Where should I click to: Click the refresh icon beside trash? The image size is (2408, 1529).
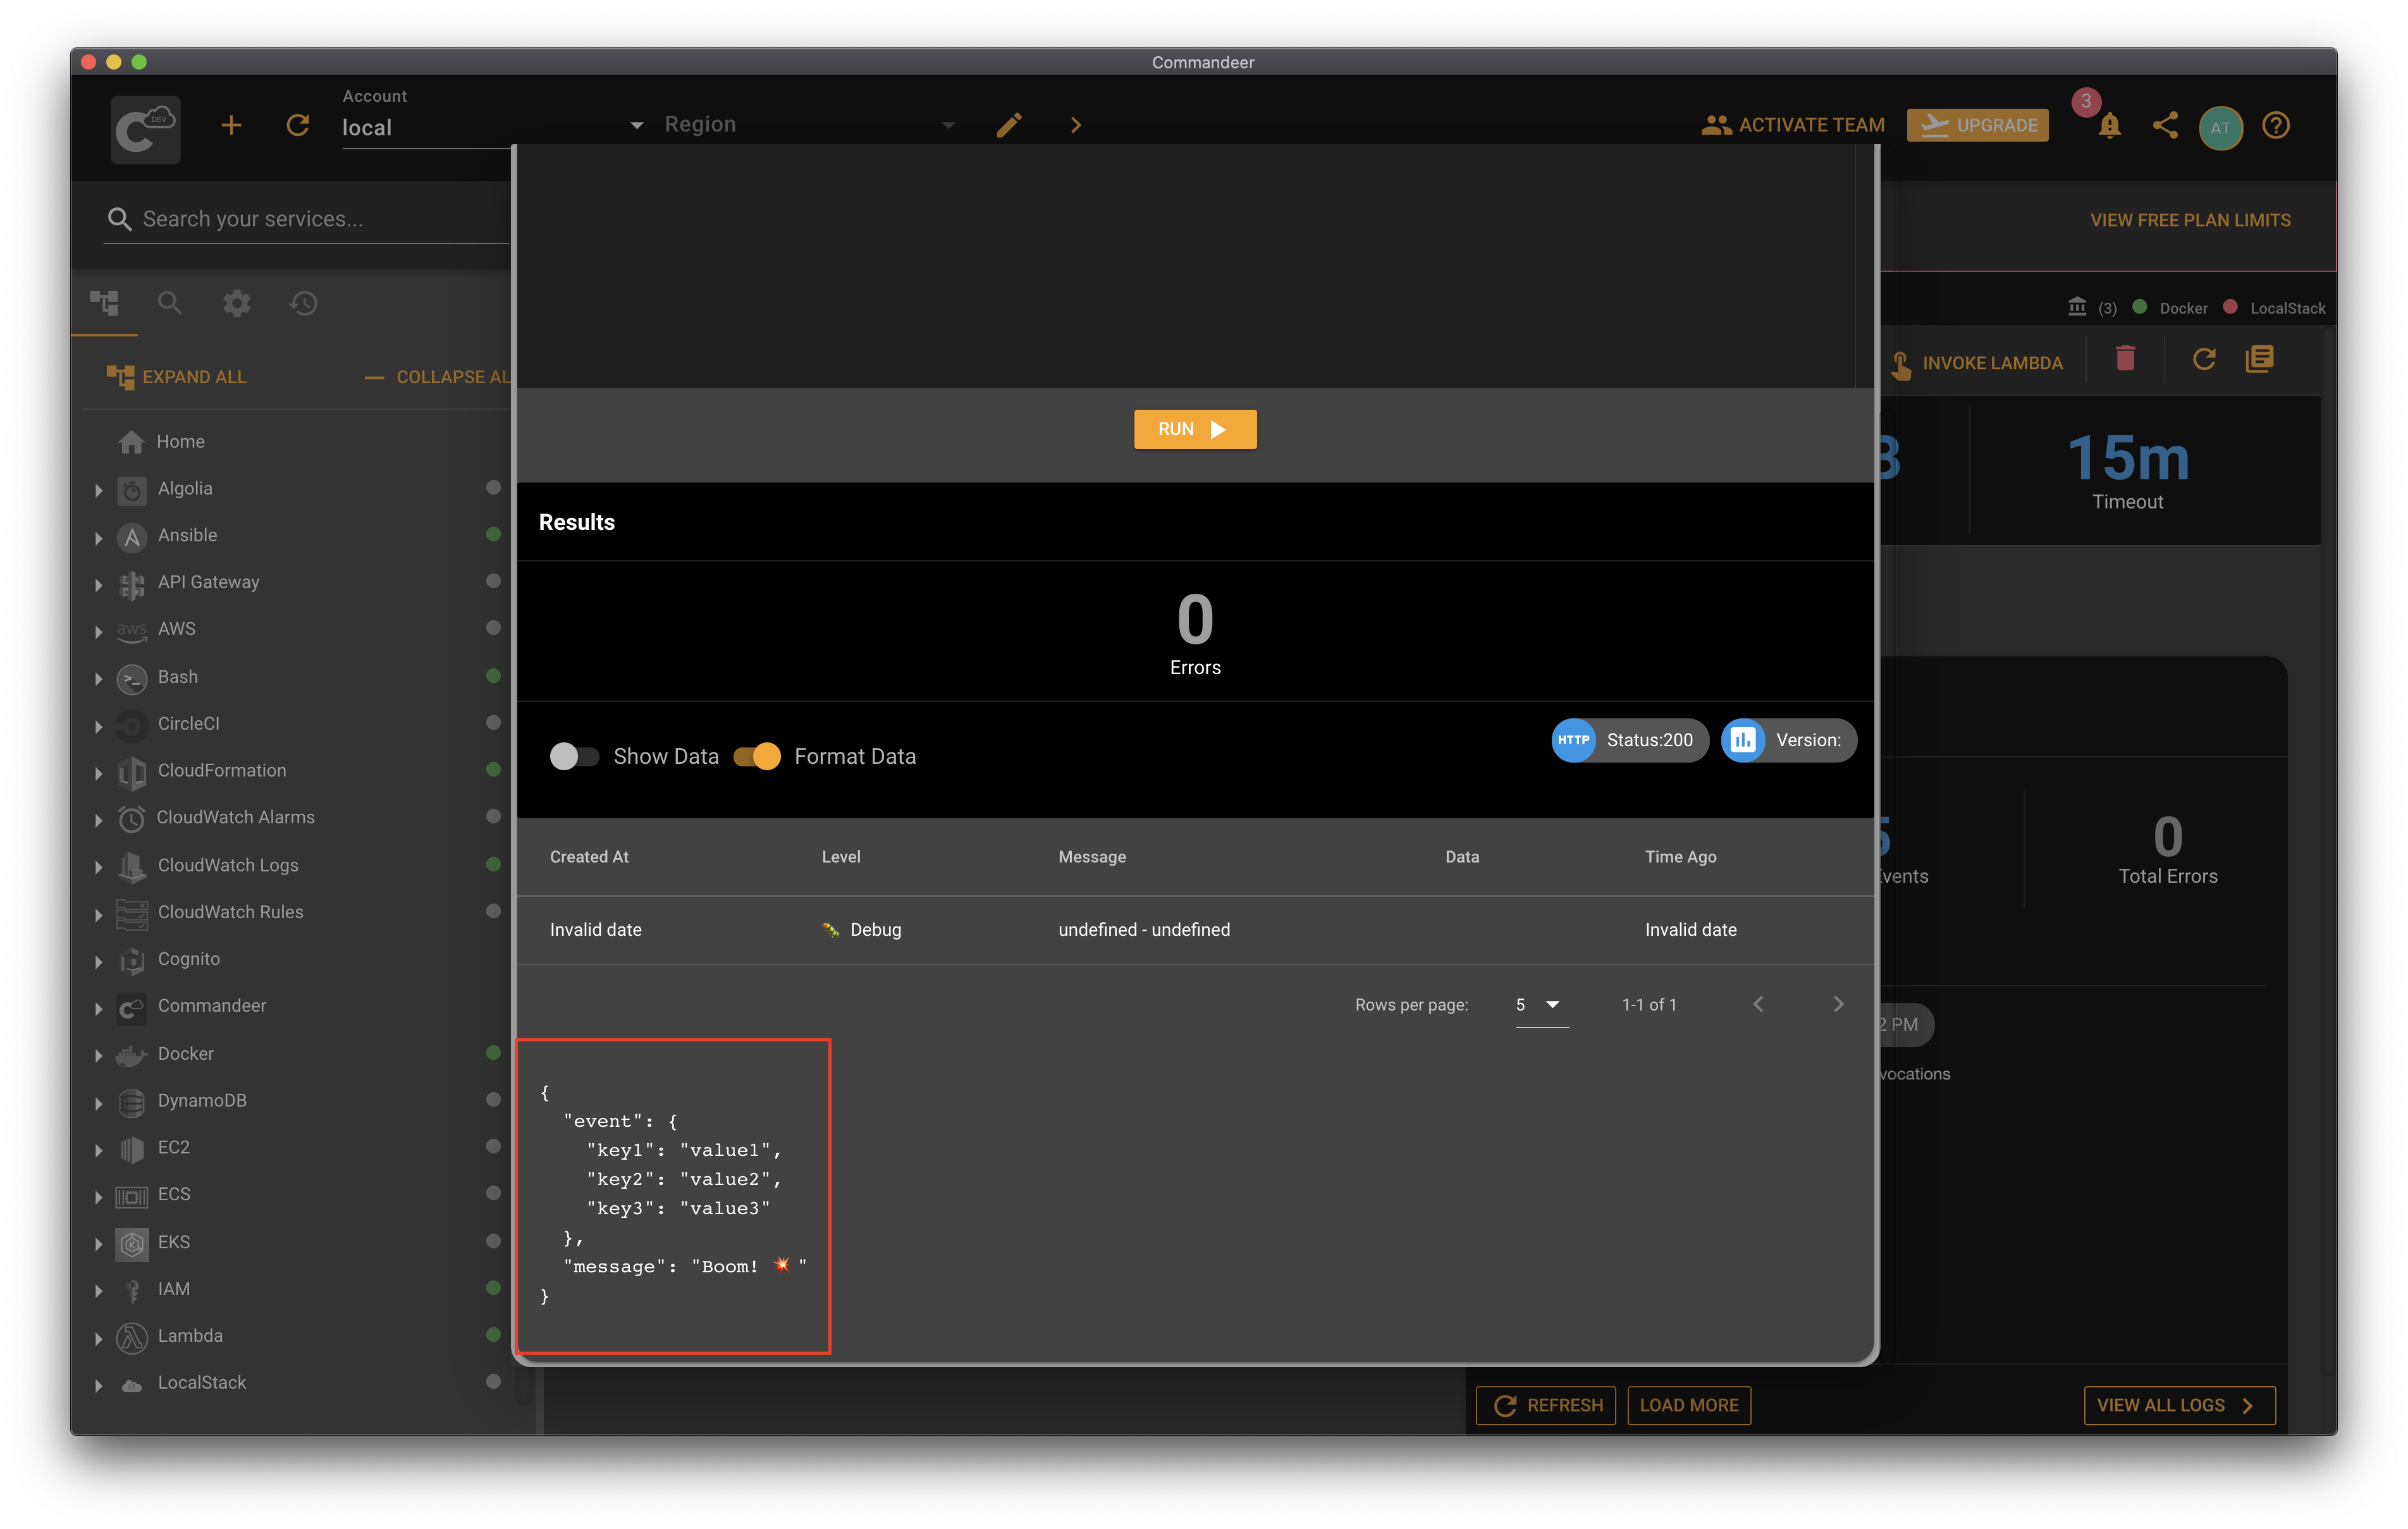2204,358
